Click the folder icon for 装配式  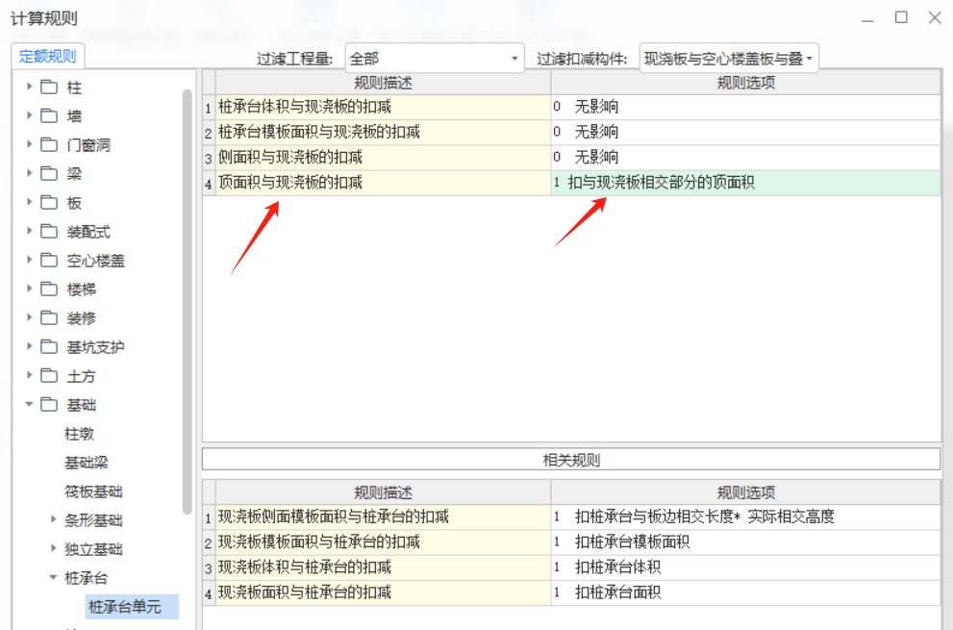coord(49,231)
